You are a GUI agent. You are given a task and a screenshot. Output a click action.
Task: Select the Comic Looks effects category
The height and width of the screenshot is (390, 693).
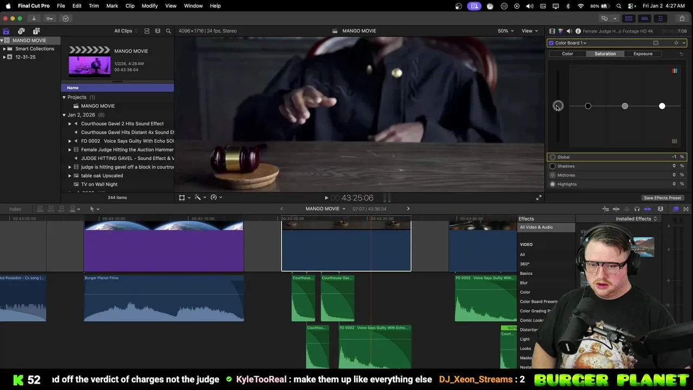coord(532,320)
